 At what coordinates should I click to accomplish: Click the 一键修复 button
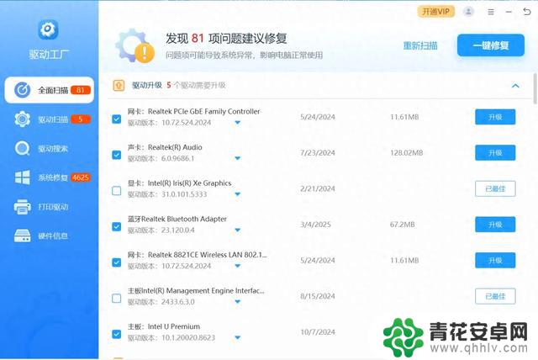pos(491,45)
